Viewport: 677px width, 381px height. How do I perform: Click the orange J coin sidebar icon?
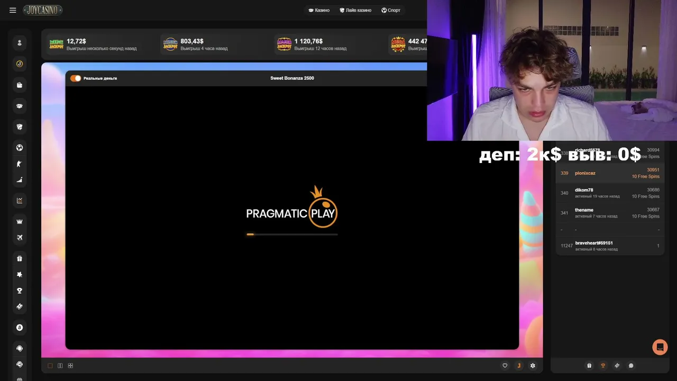(20, 64)
